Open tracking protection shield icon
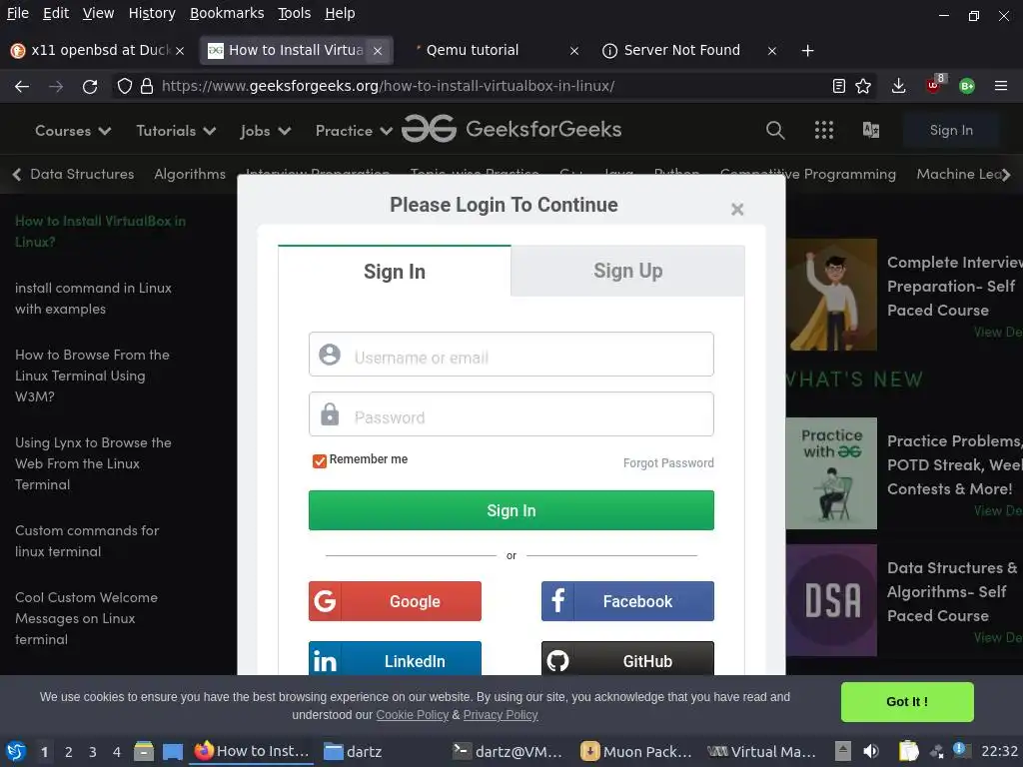The image size is (1023, 767). (x=125, y=86)
